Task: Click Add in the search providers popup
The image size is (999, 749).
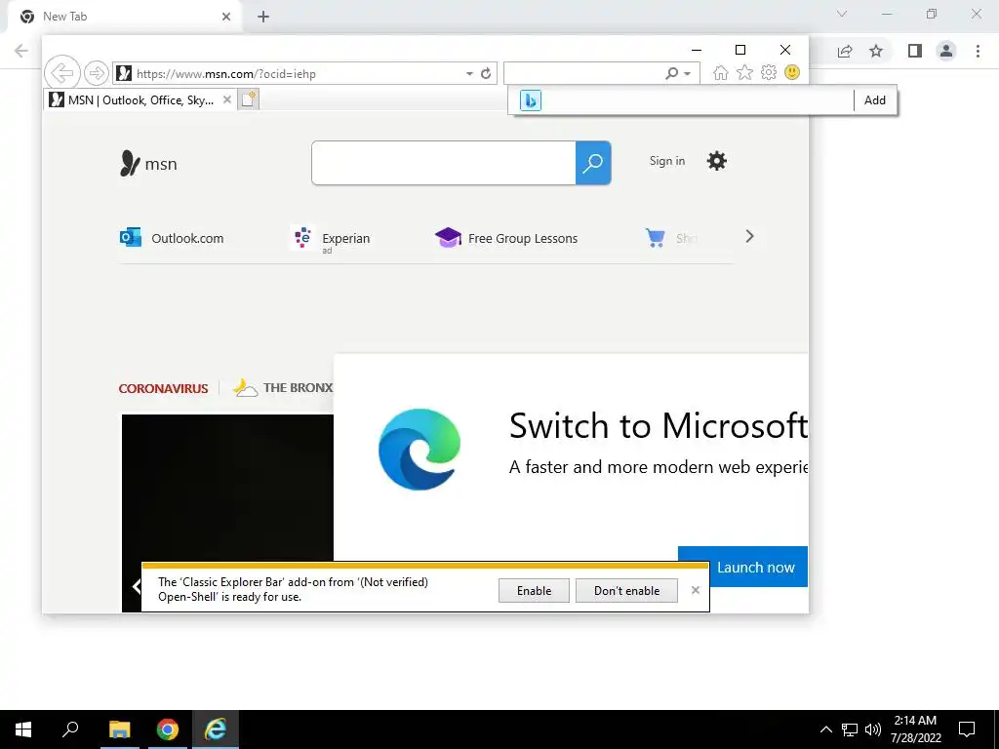Action: coord(874,100)
